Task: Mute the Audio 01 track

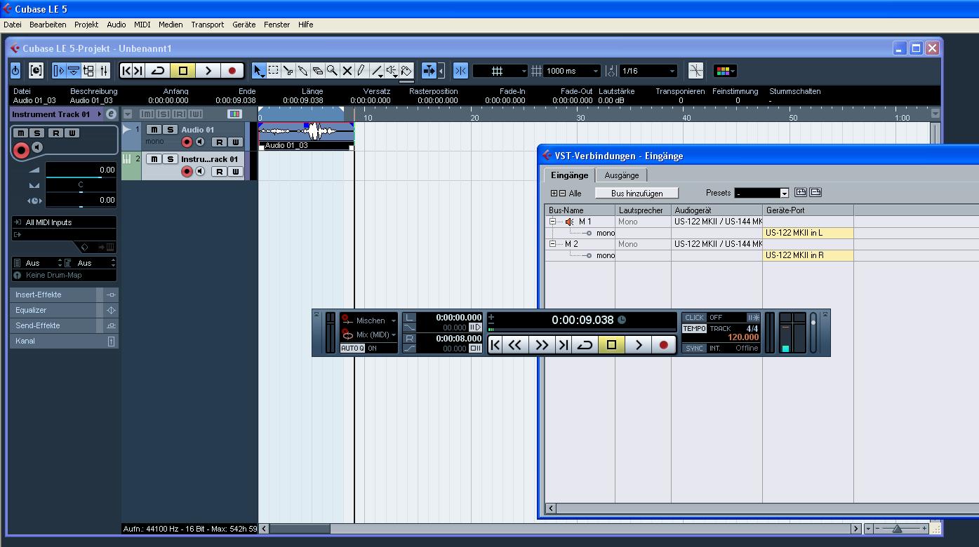Action: point(154,130)
